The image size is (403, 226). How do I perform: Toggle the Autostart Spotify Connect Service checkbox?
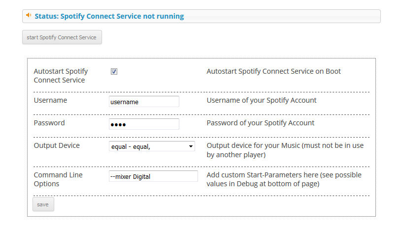[x=114, y=72]
